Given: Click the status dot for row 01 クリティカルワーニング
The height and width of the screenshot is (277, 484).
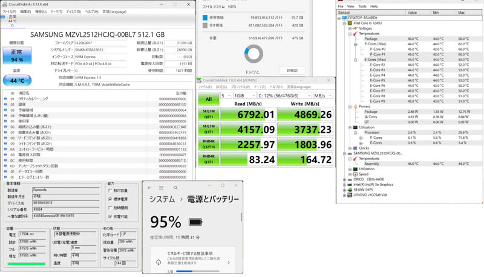Looking at the screenshot, I should point(5,99).
